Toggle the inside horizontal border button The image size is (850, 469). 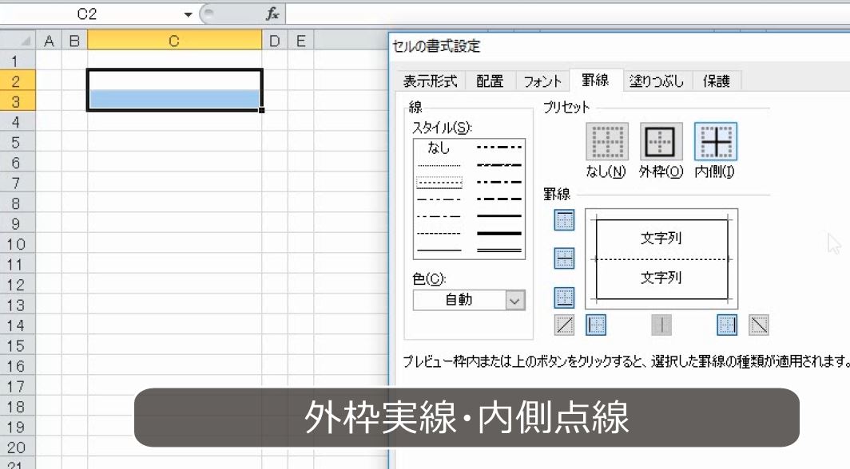coord(564,258)
